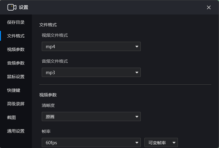Image resolution: width=219 pixels, height=148 pixels.
Task: Open the 原画 clarity dropdown
Action: tap(91, 116)
